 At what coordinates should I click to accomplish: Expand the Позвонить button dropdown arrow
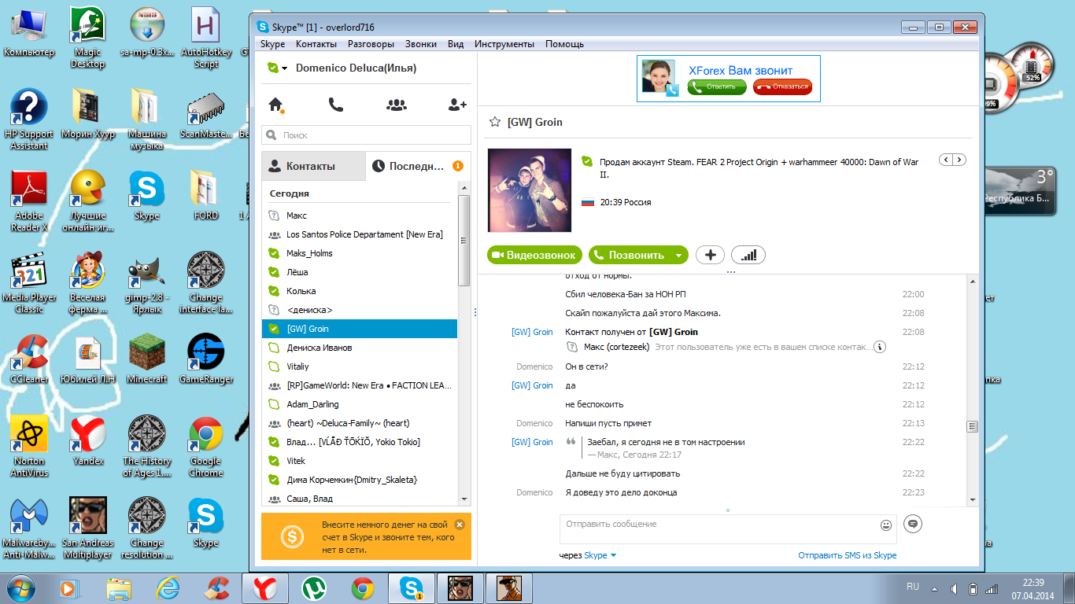[679, 255]
